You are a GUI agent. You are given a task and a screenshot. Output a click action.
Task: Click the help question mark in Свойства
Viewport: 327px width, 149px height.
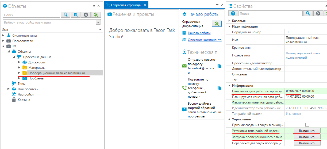click(x=233, y=13)
